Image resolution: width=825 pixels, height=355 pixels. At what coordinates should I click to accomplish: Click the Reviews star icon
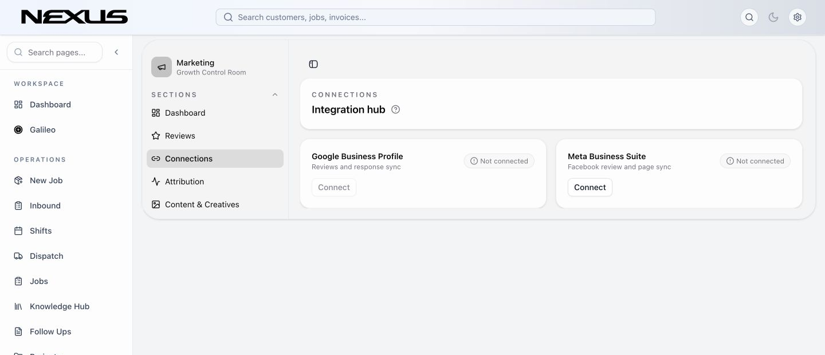(156, 136)
